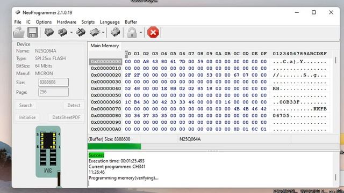Click the Page input field

click(53, 92)
